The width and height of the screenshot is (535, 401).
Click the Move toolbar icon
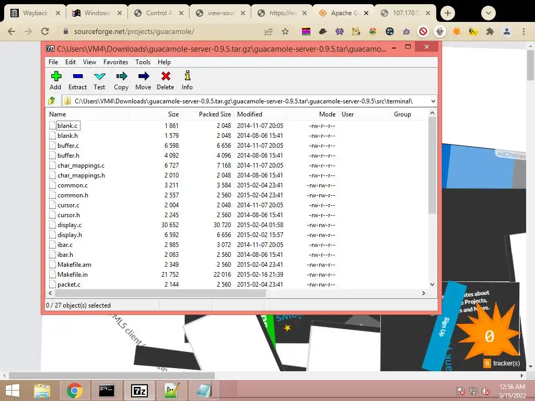tap(143, 76)
